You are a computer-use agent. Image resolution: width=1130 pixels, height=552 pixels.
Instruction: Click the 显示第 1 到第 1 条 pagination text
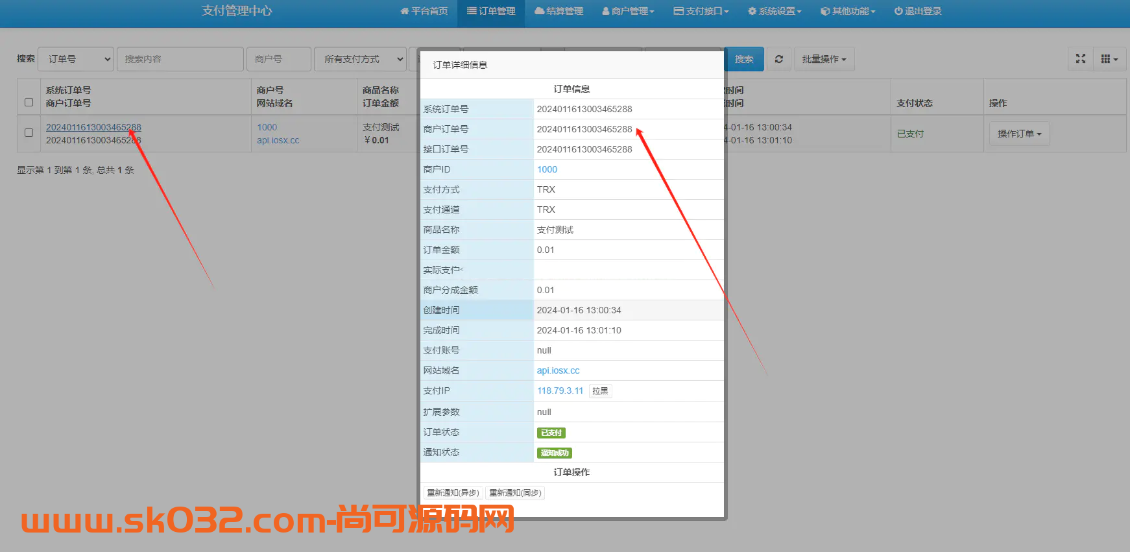(75, 170)
